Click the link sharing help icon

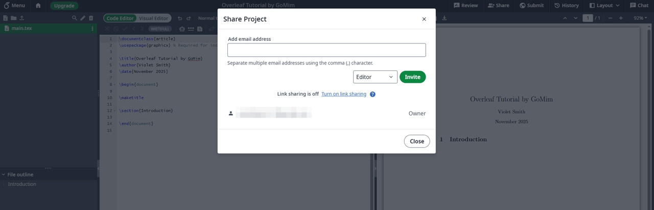[x=372, y=94]
